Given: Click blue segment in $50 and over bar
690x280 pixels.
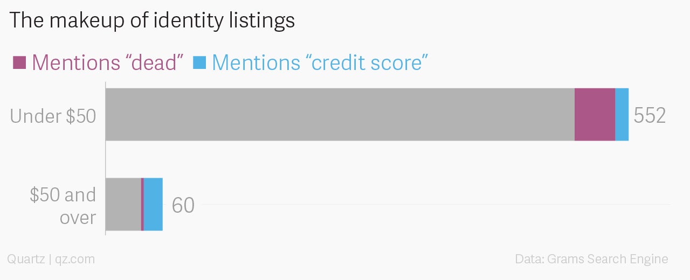Looking at the screenshot, I should 153,204.
